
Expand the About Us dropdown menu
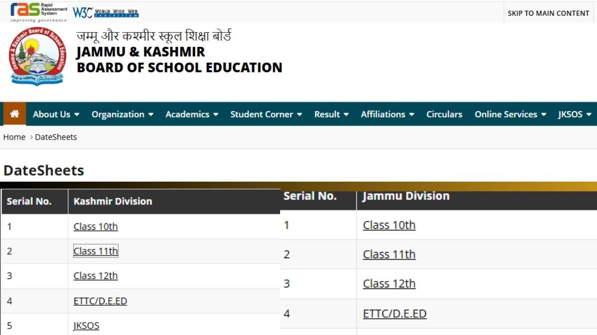click(56, 114)
